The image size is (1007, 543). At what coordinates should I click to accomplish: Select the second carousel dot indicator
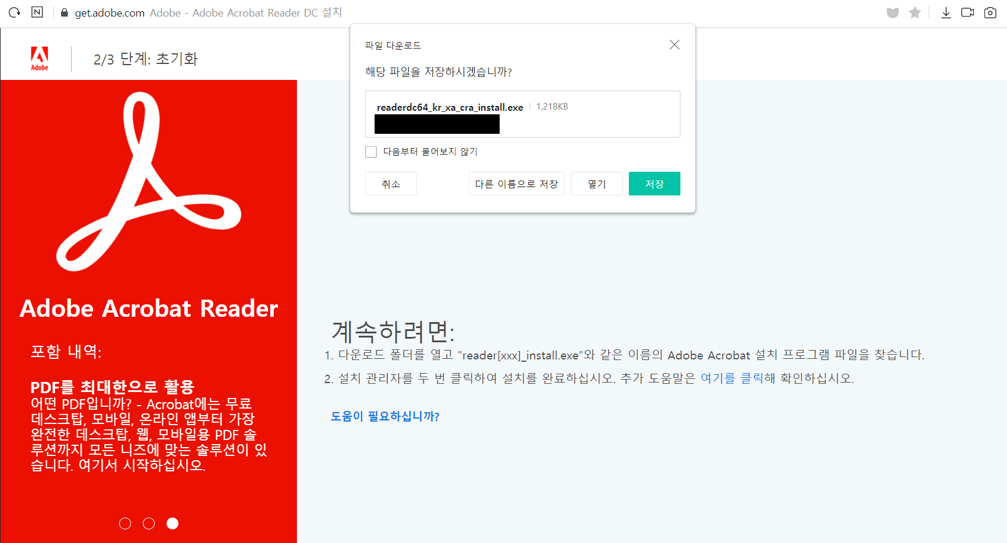(149, 523)
